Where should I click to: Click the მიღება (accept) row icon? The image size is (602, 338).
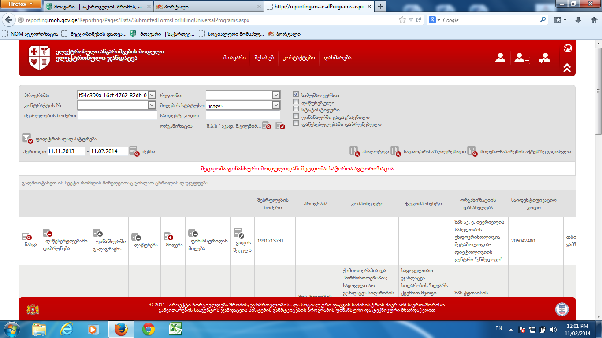point(168,237)
